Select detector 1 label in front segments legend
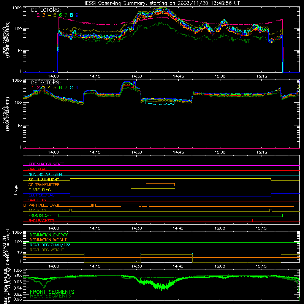This screenshot has width=304, height=304. (33, 15)
